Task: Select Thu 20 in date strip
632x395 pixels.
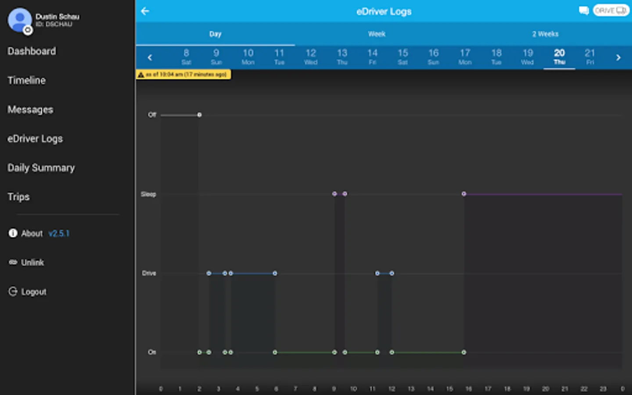Action: [559, 57]
